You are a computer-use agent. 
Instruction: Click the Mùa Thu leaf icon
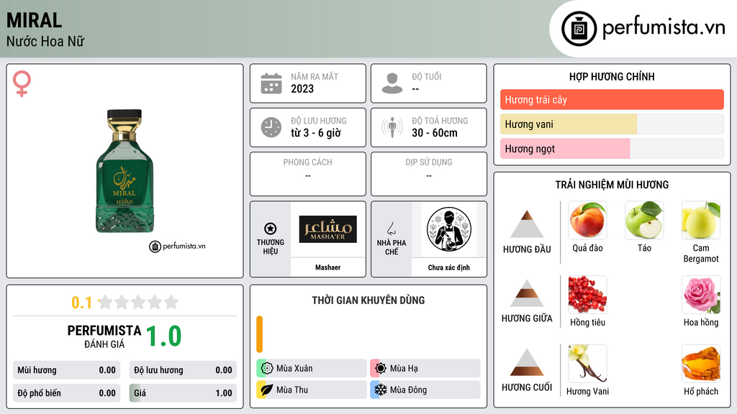[x=267, y=390]
